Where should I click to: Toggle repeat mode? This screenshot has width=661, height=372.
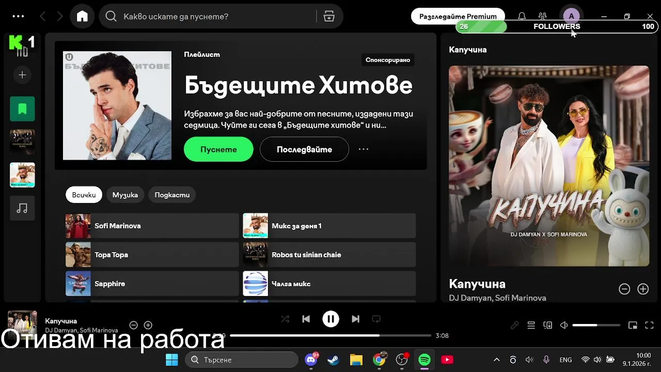(x=376, y=319)
